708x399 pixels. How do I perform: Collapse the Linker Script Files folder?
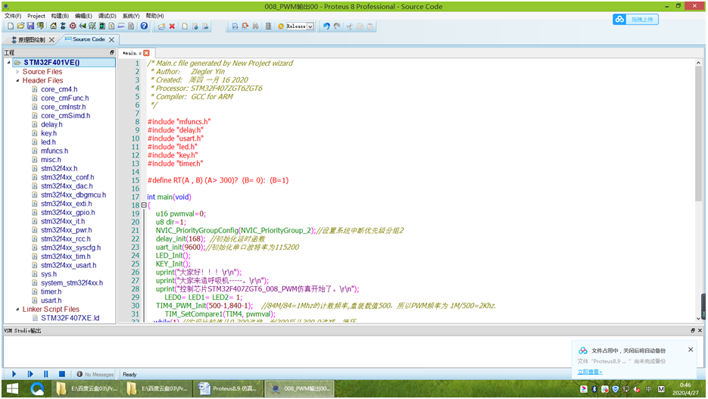(17, 309)
